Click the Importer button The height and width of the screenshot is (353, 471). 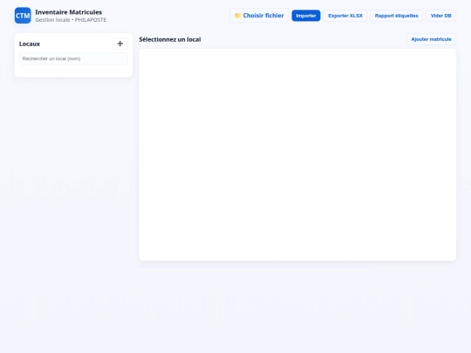click(x=306, y=16)
